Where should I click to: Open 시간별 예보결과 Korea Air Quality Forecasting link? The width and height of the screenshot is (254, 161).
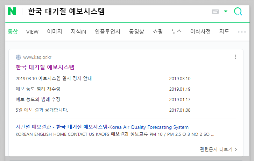[102, 127]
